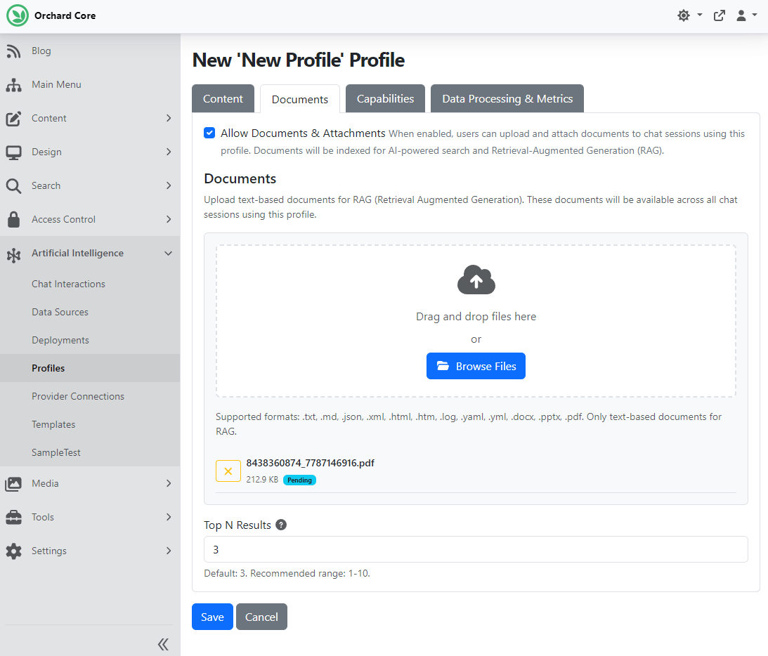
Task: Expand the Content sidebar chevron
Action: 169,119
